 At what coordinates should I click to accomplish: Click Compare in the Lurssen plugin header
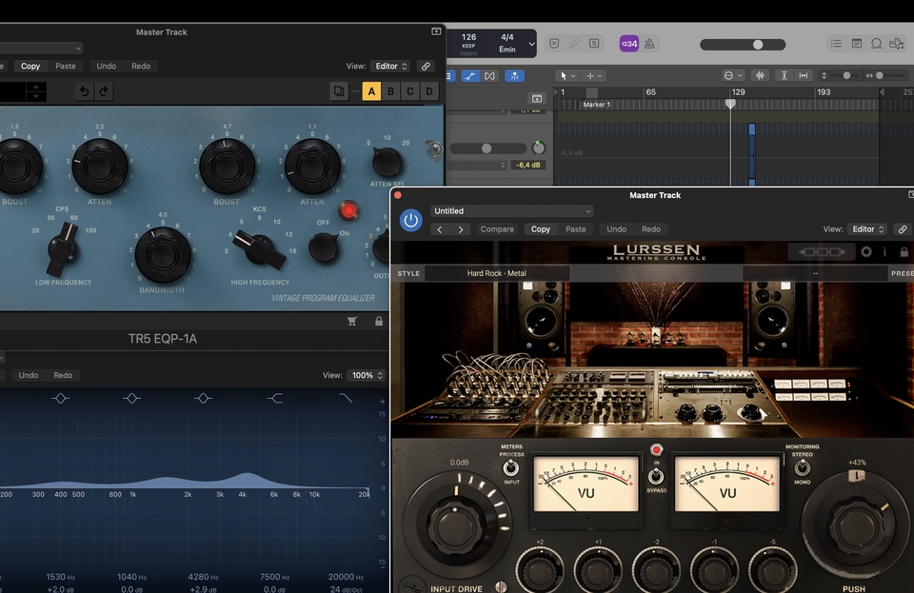click(x=497, y=229)
